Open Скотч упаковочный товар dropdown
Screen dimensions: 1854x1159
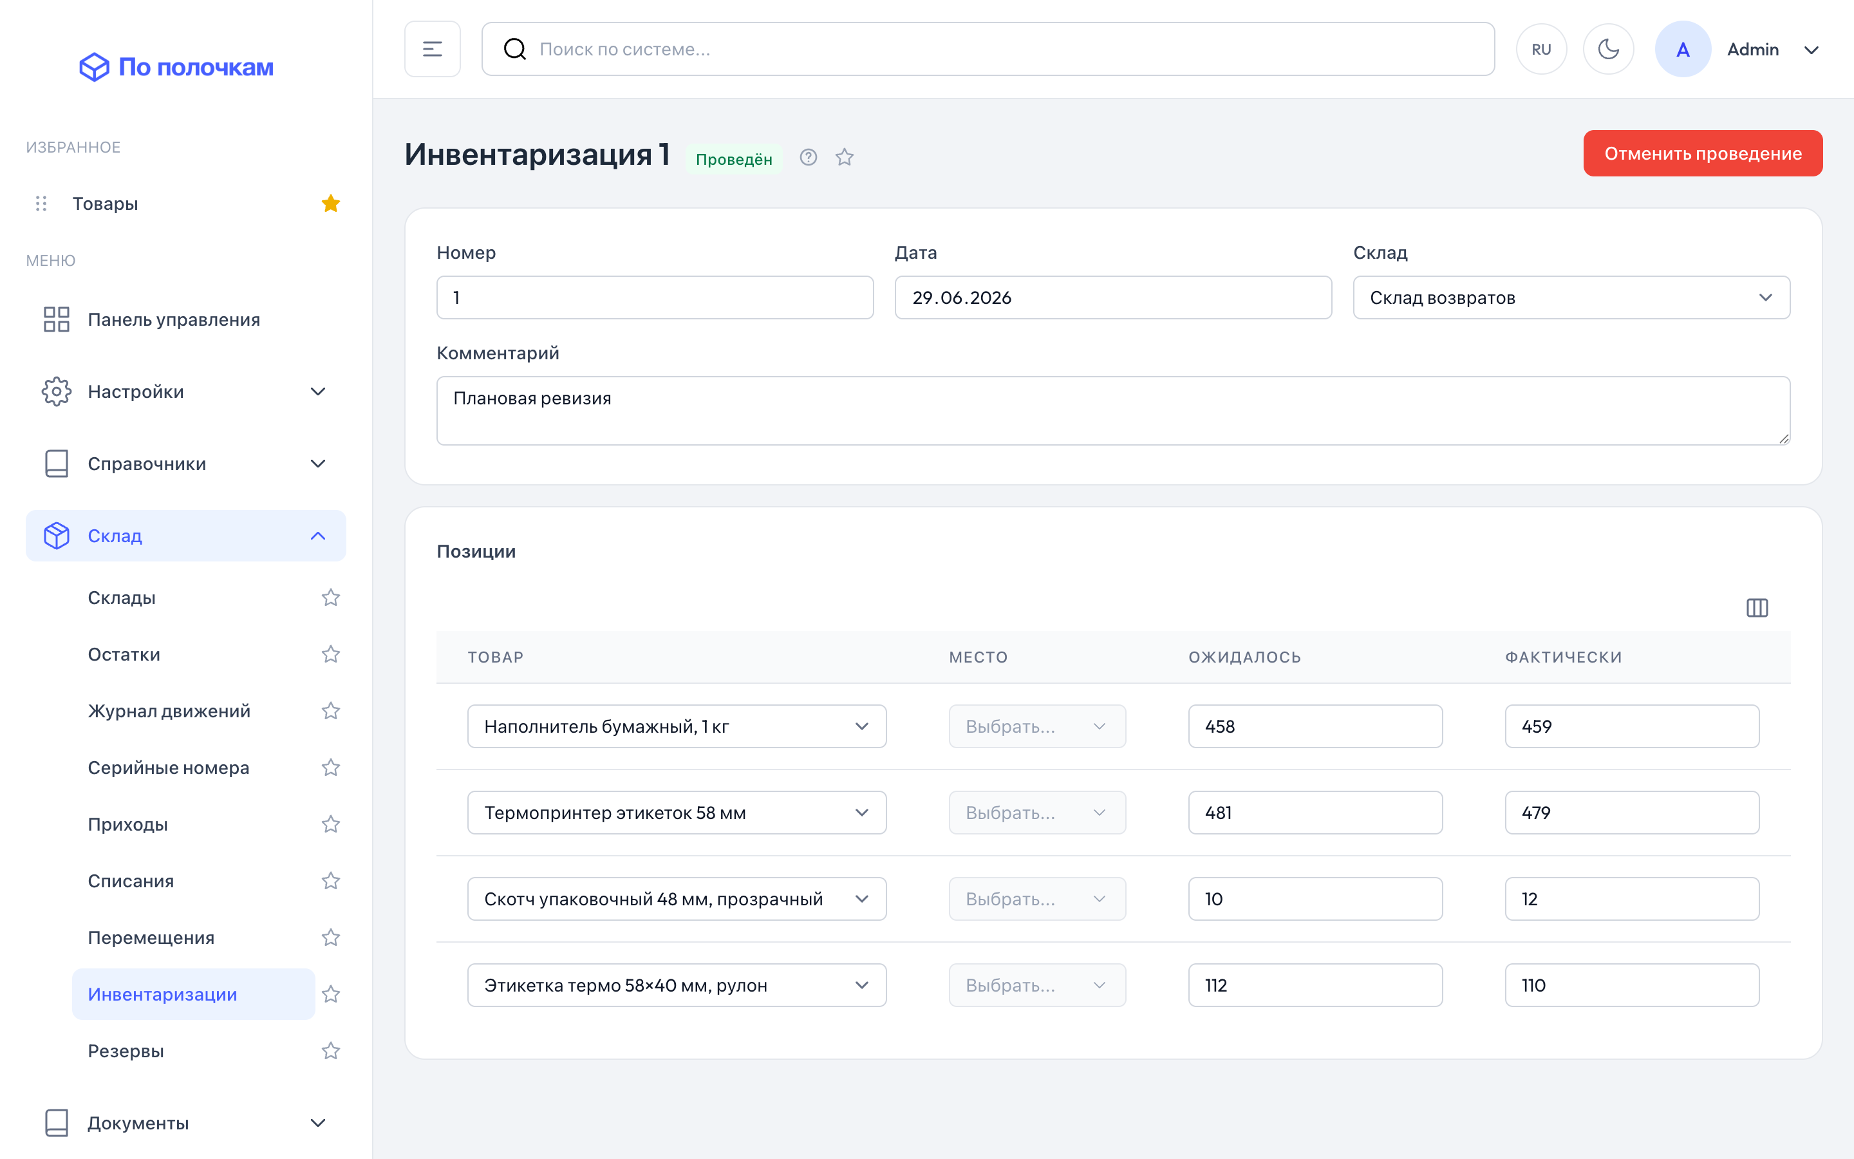tap(677, 898)
